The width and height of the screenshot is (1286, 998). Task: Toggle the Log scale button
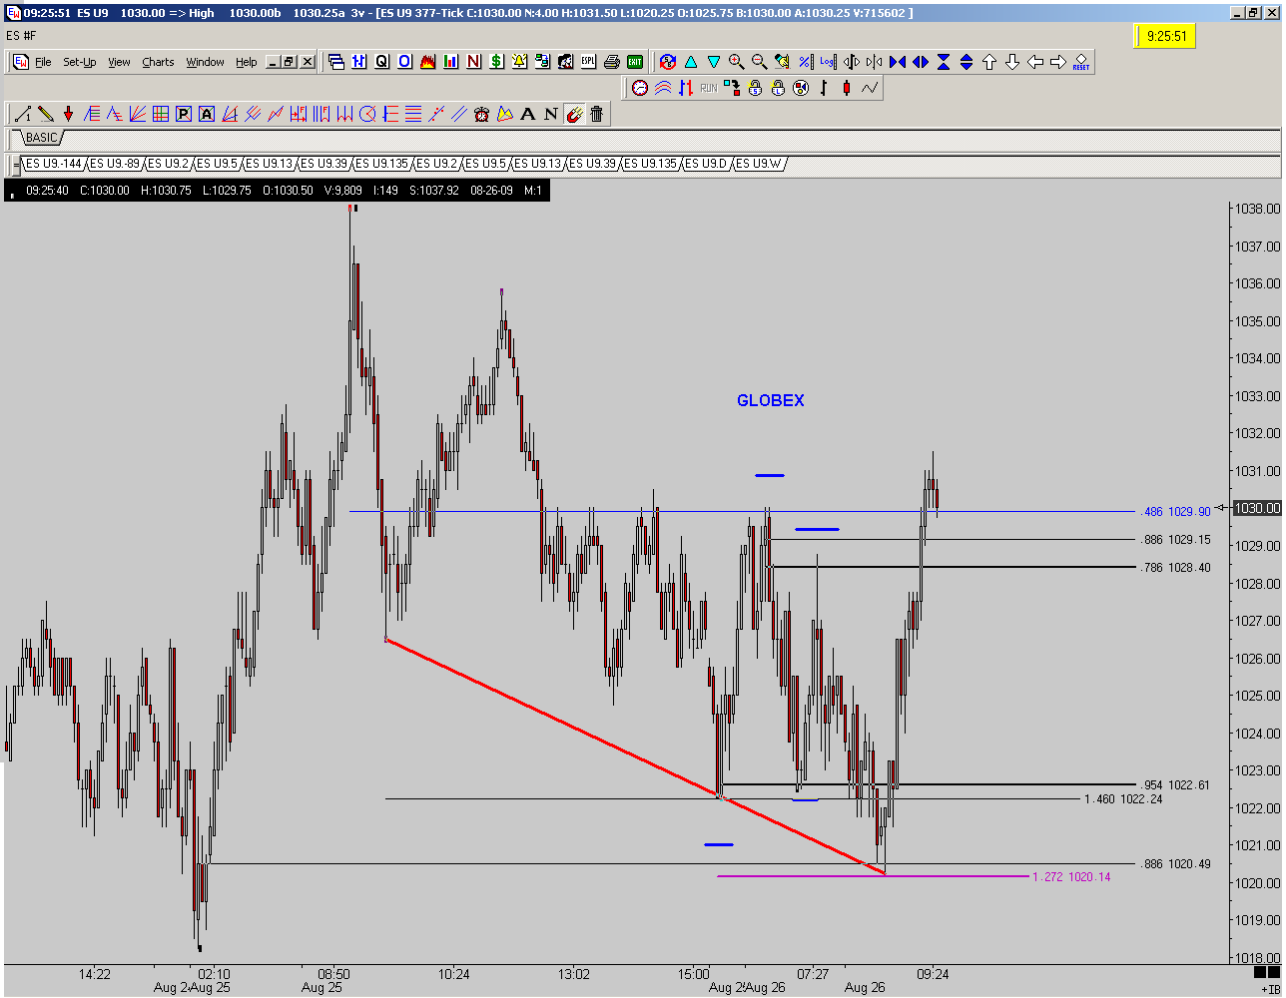pyautogui.click(x=828, y=62)
